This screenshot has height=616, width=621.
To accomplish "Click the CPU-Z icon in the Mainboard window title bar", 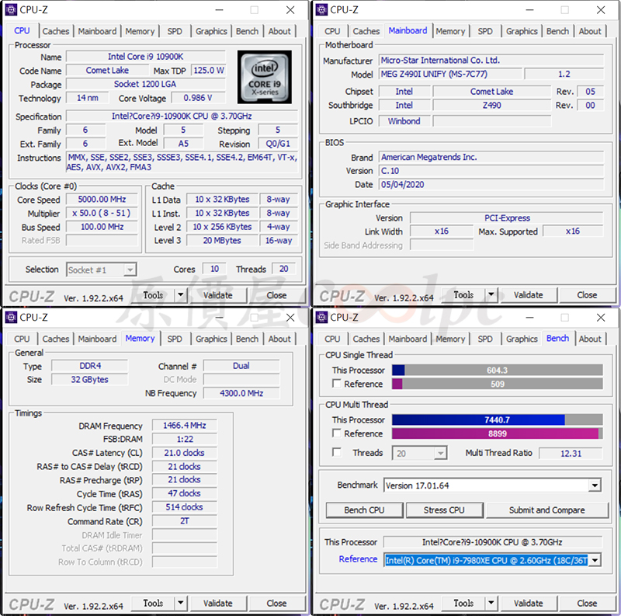I will (321, 10).
